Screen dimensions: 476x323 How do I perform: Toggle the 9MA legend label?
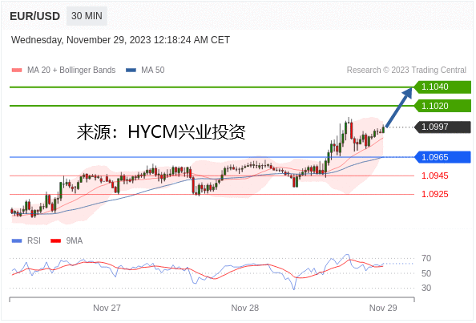75,240
